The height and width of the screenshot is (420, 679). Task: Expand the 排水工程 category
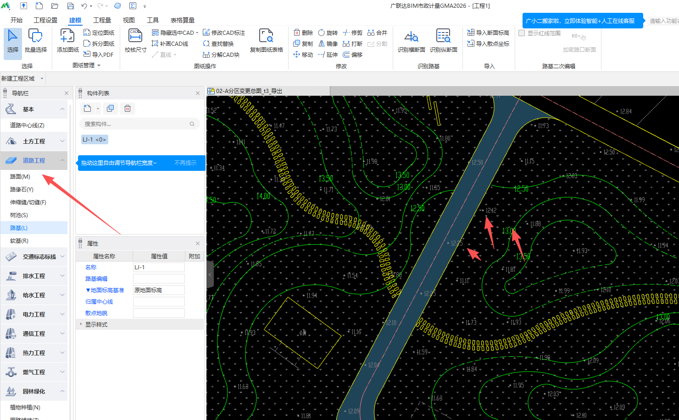(62, 276)
